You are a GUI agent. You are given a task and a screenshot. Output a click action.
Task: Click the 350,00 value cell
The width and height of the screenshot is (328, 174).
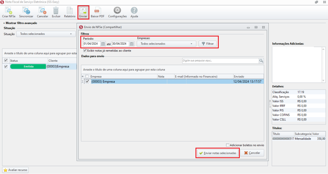[321, 139]
